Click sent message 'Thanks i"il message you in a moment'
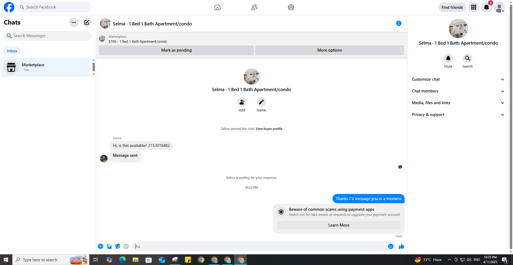 (368, 199)
